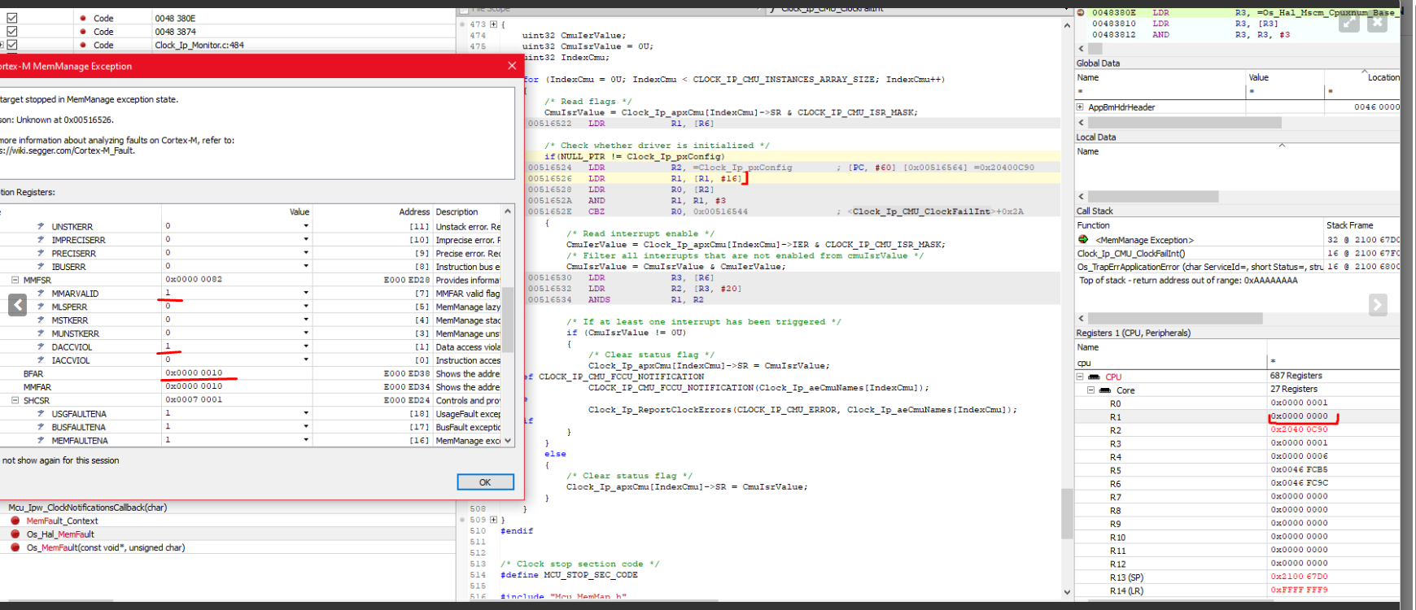Click the CPU group chip icon

(1095, 377)
